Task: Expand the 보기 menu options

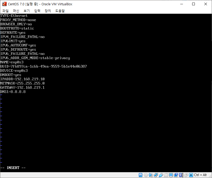Action: (26, 11)
